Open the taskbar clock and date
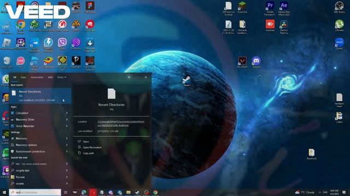 334,192
